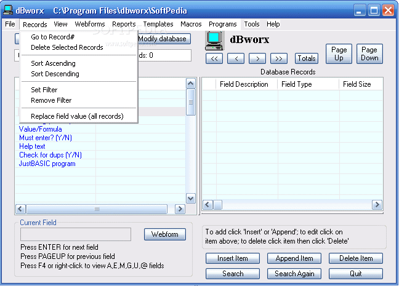The image size is (399, 286).
Task: Click the left pane vertical scrollbar thumb
Action: tap(191, 102)
